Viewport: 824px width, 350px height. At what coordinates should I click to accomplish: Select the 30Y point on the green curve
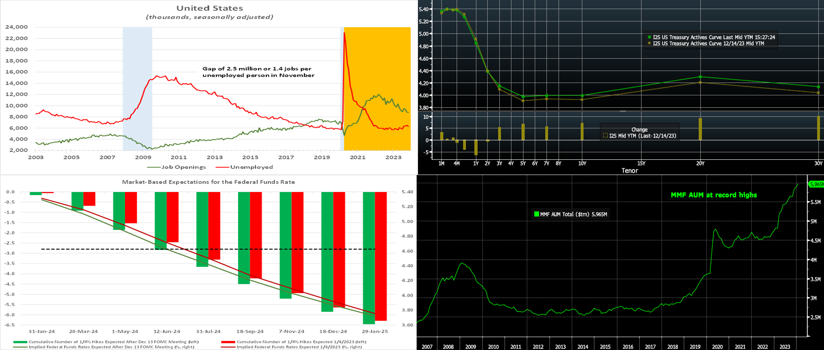pos(818,87)
